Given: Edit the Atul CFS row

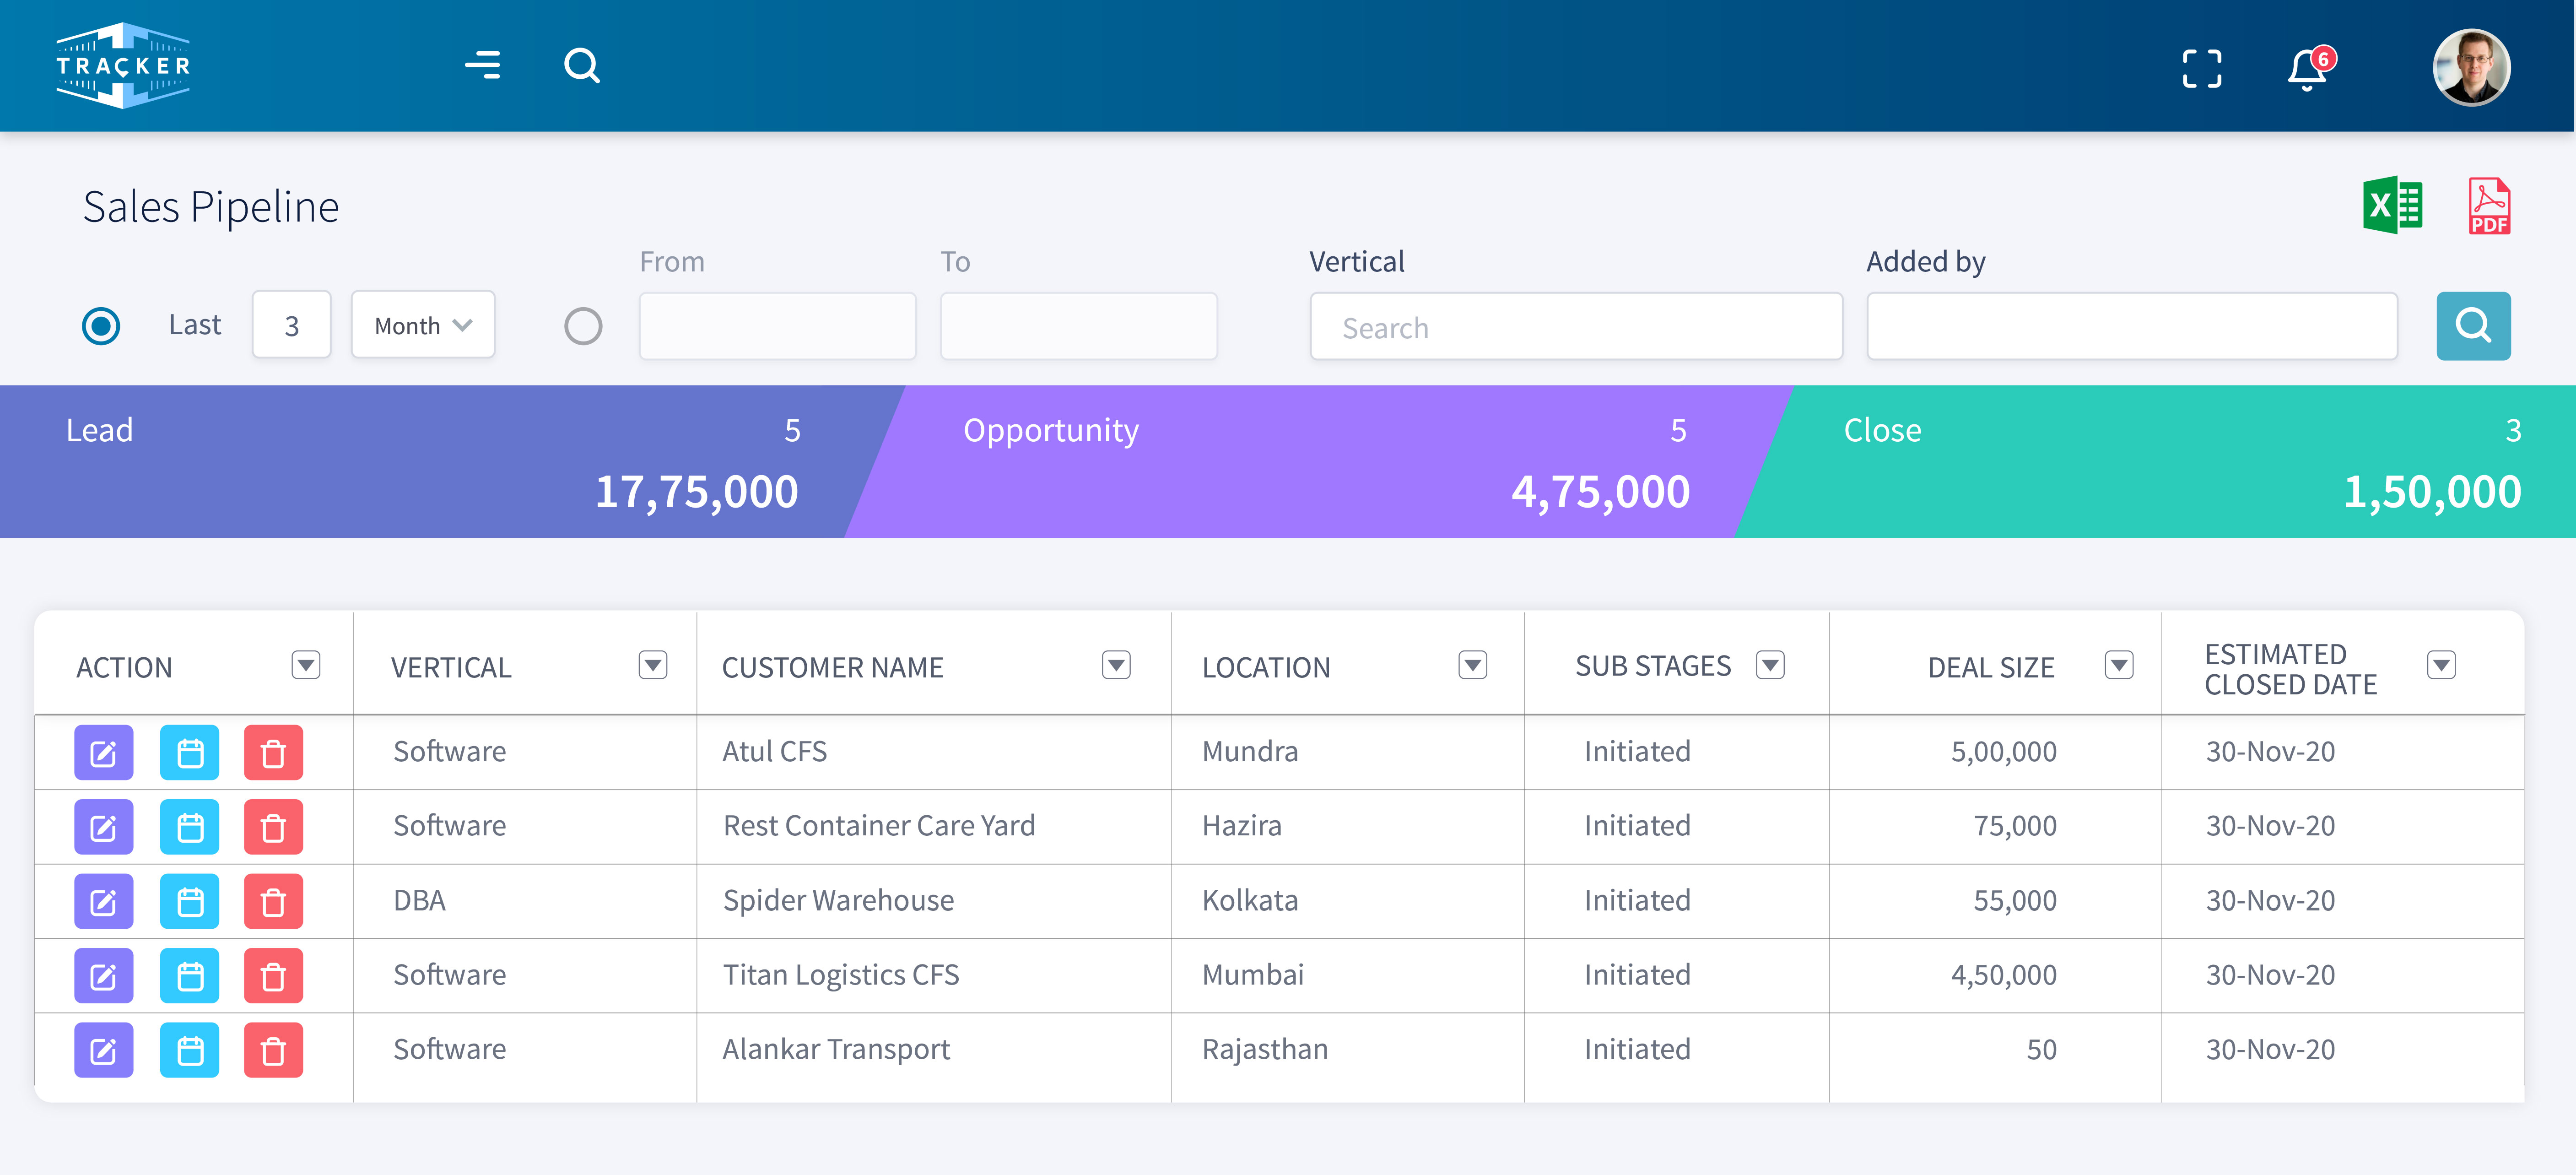Looking at the screenshot, I should 104,752.
